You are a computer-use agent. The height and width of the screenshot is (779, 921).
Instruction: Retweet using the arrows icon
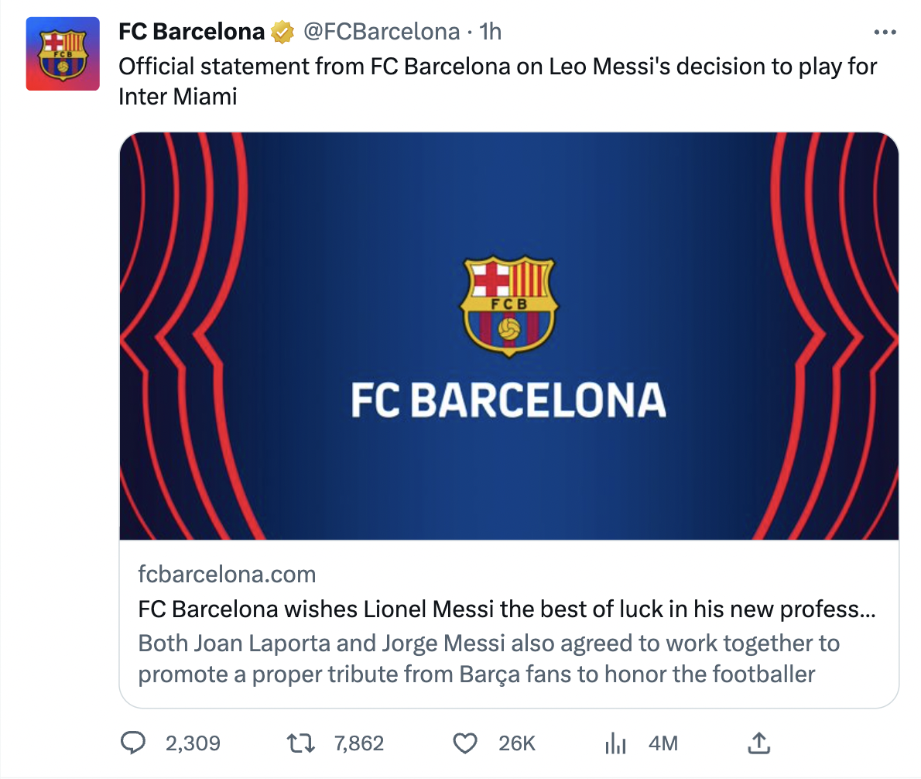point(301,743)
